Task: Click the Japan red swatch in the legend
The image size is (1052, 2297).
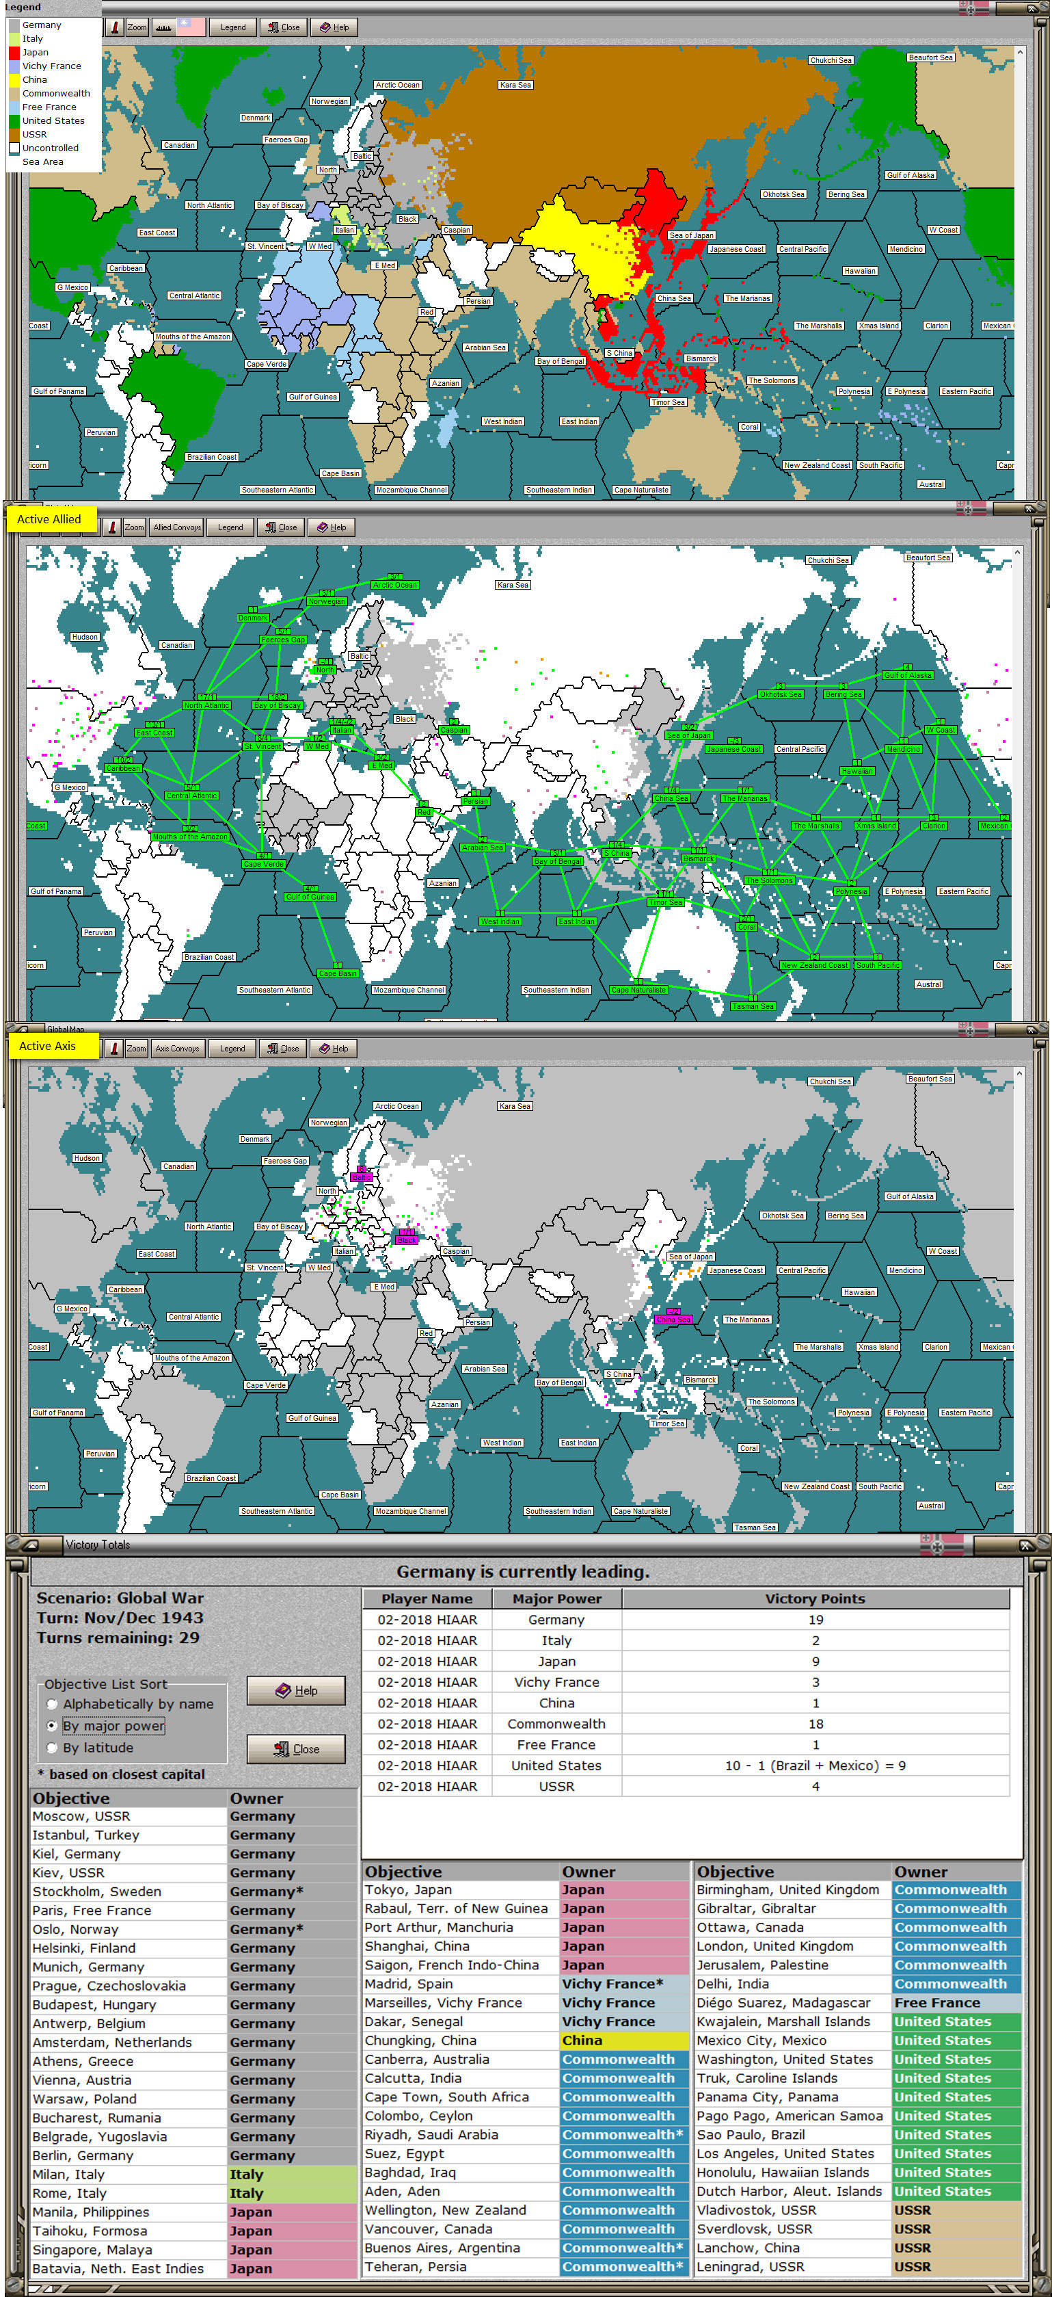Action: (x=14, y=53)
